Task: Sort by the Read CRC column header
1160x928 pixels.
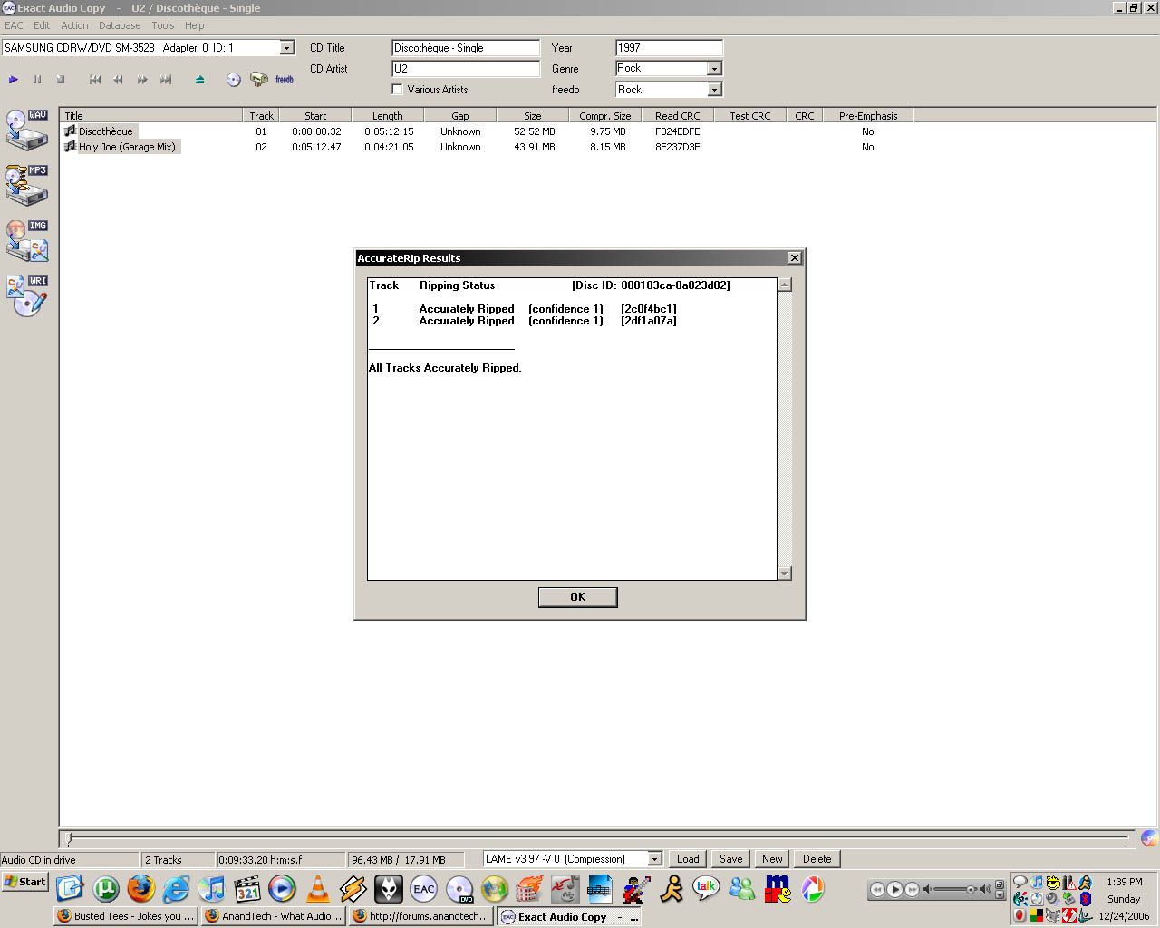Action: coord(678,116)
